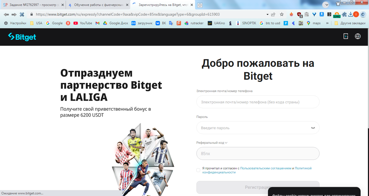The width and height of the screenshot is (369, 196).
Task: Tick the user agreement consent checkbox
Action: coord(198,170)
